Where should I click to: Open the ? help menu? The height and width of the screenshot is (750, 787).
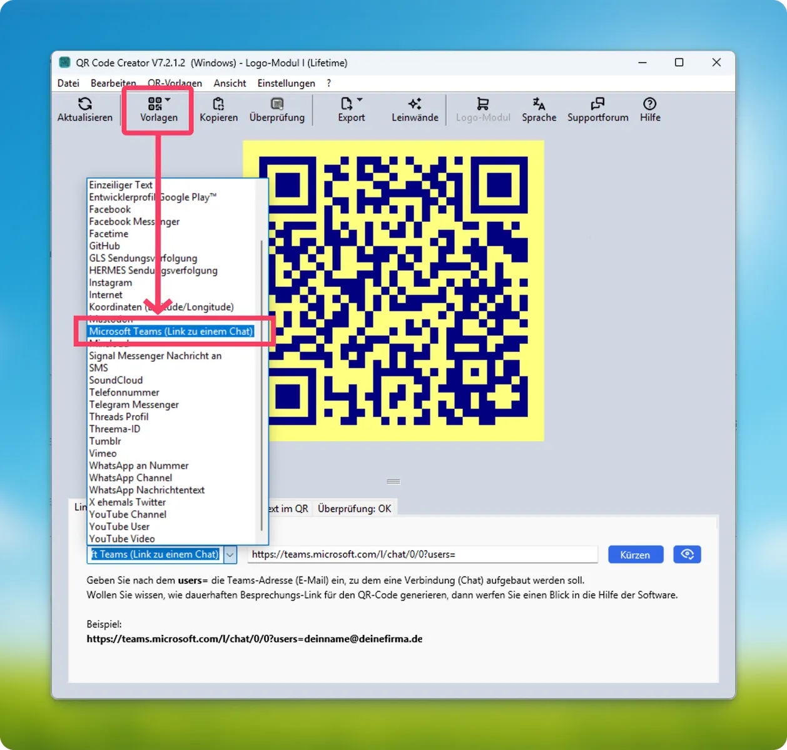[x=328, y=83]
